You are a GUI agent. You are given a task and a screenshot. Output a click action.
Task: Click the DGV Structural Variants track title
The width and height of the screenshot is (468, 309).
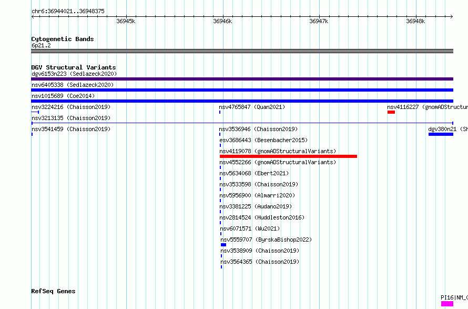click(x=74, y=67)
